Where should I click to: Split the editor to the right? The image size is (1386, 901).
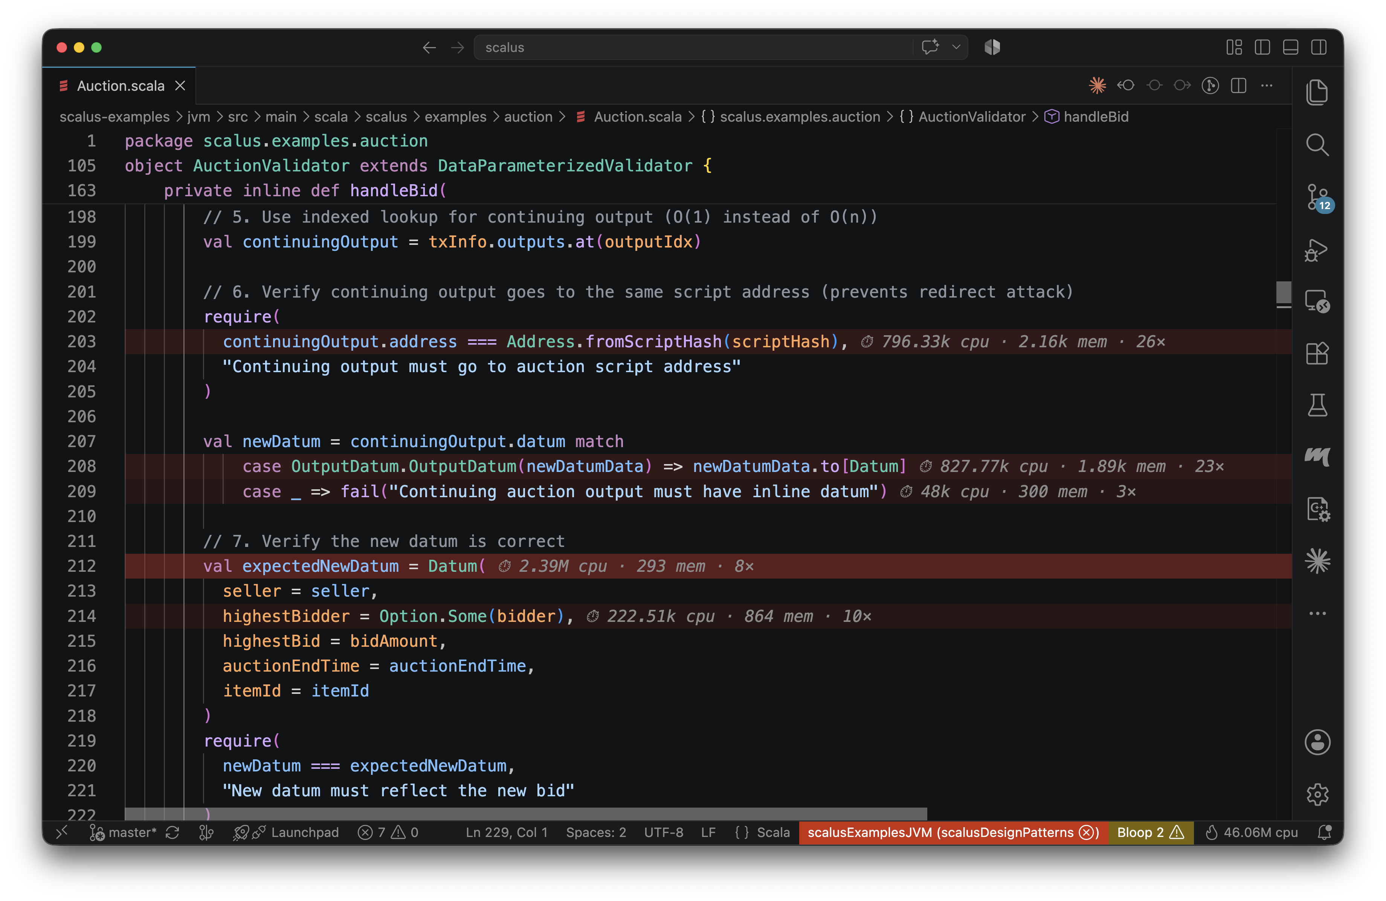point(1239,86)
